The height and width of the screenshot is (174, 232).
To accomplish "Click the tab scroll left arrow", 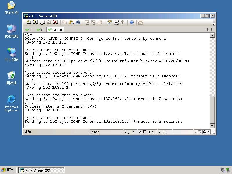I will pyautogui.click(x=207, y=30).
